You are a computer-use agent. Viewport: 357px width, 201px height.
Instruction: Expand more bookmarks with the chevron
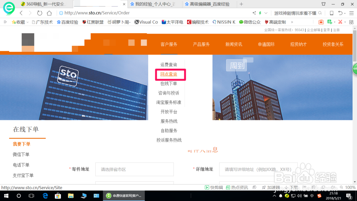(x=292, y=22)
